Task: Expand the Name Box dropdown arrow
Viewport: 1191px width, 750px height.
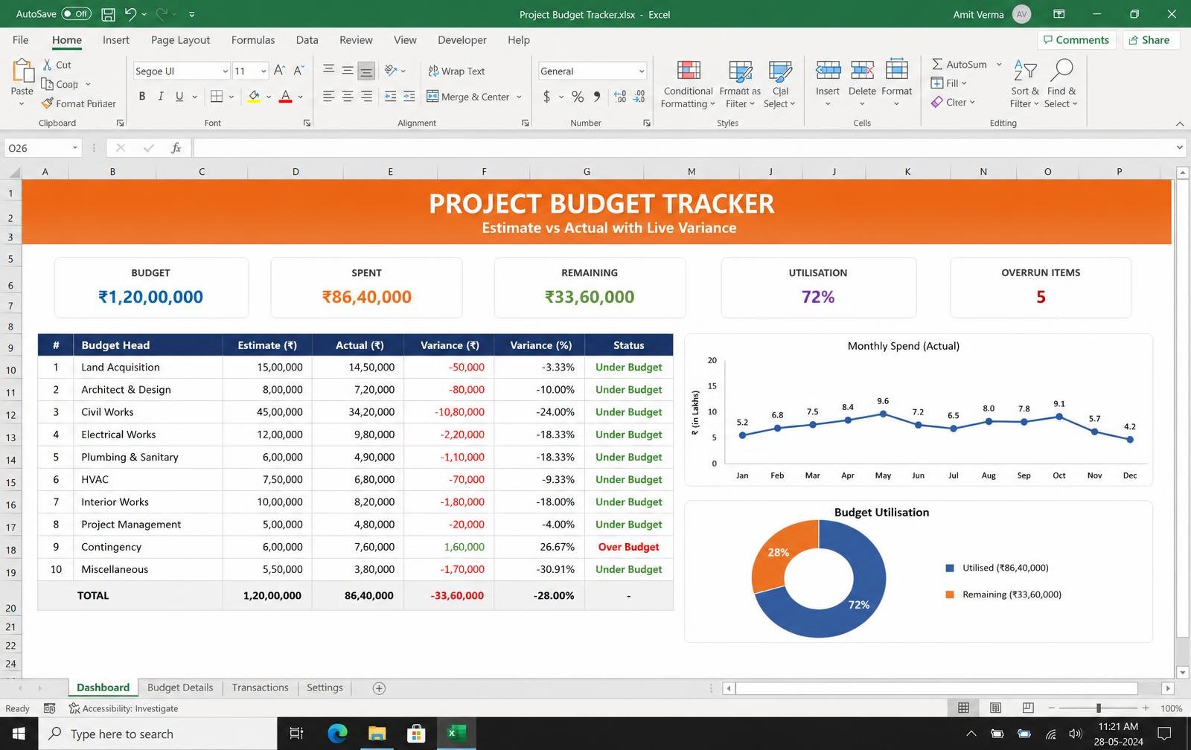Action: point(75,148)
